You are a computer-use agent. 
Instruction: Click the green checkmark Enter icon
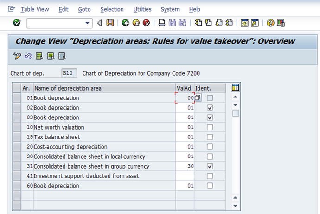click(17, 23)
